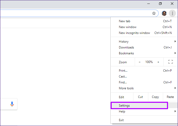
Task: Select Cast... menu item
Action: [x=144, y=77]
